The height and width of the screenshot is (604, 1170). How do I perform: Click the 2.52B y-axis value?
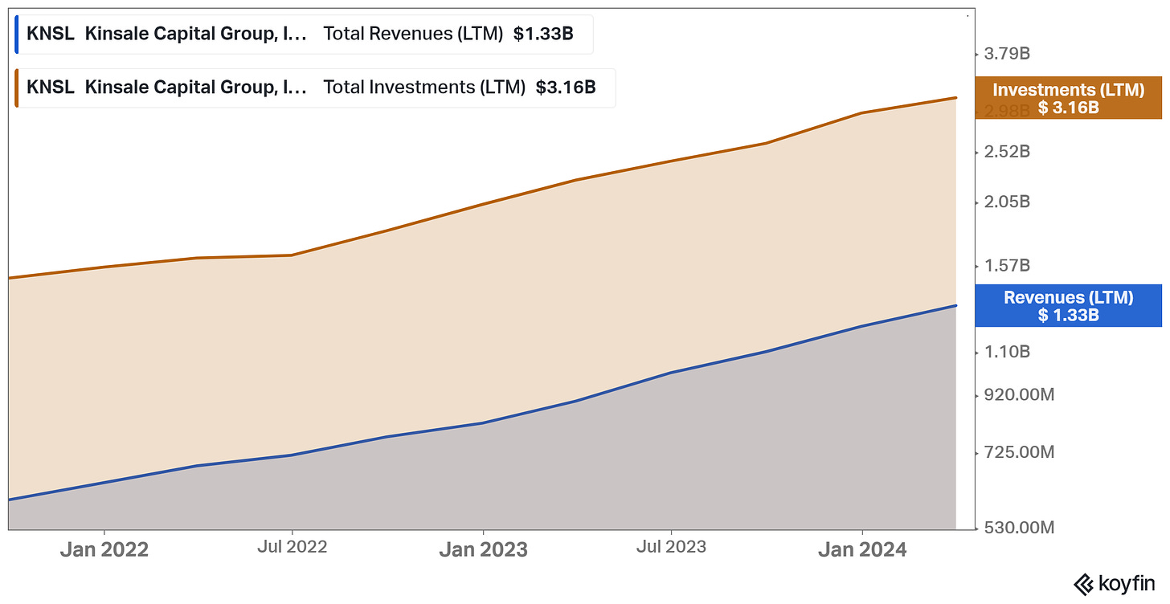1007,152
